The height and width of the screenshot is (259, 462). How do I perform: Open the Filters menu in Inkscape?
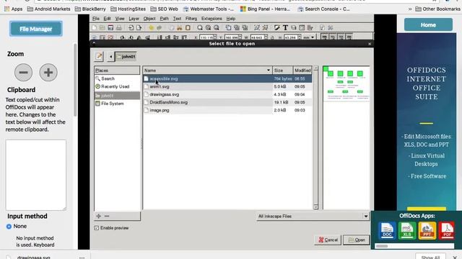tap(191, 19)
